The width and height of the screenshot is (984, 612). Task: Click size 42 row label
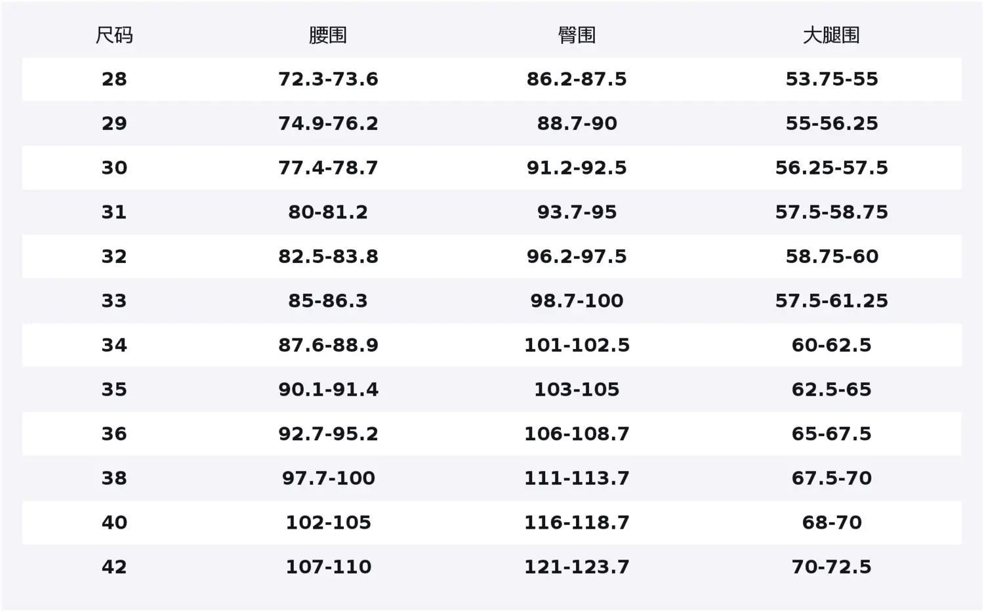point(114,567)
